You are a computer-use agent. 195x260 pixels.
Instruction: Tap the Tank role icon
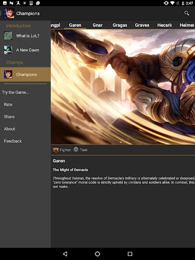(76, 150)
